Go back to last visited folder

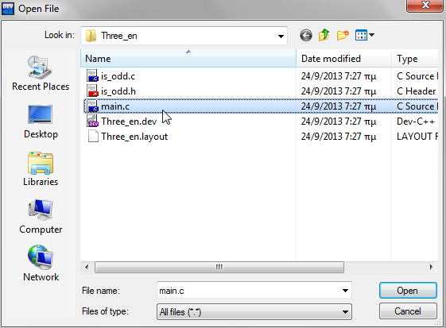[x=306, y=36]
